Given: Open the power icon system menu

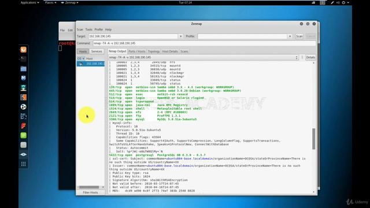Looking at the screenshot, I should click(x=343, y=2).
